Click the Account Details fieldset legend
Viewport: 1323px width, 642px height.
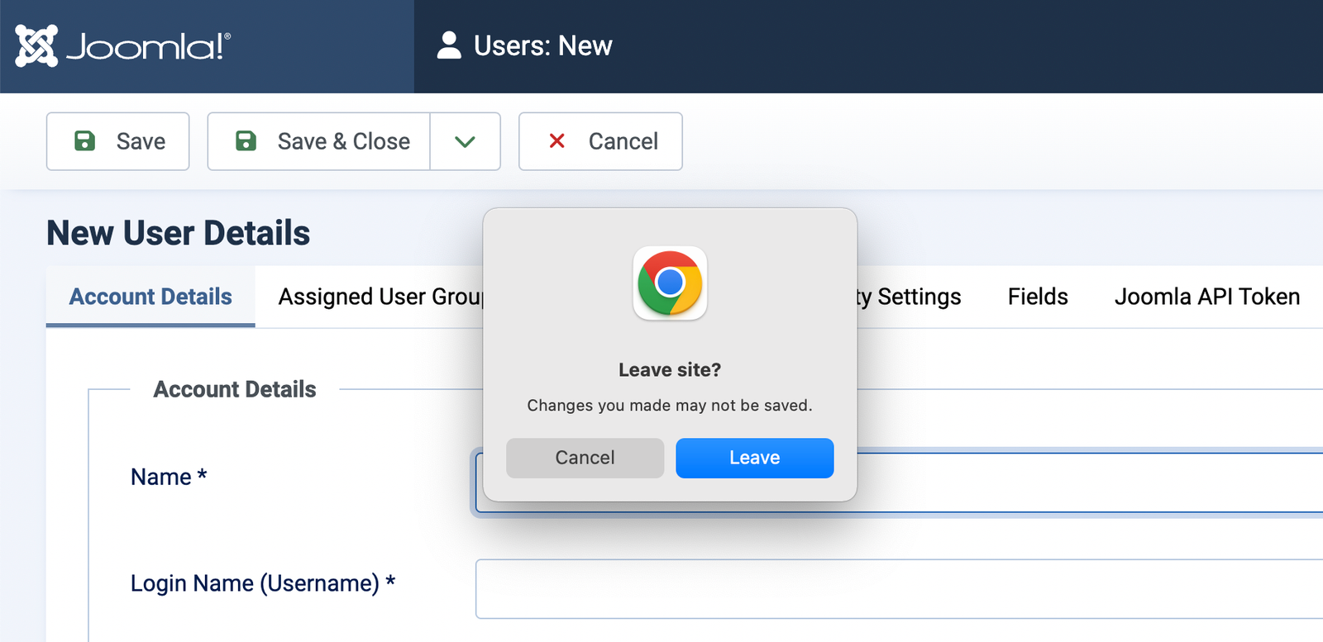click(235, 389)
